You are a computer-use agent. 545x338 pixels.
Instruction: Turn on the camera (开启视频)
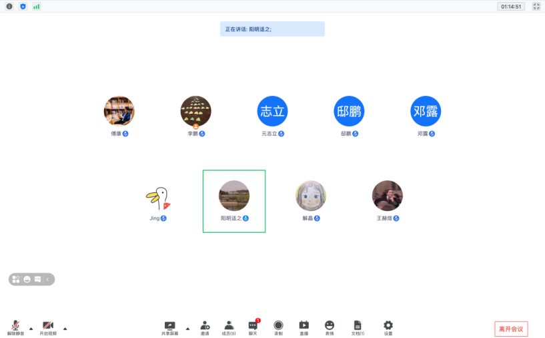pos(48,326)
